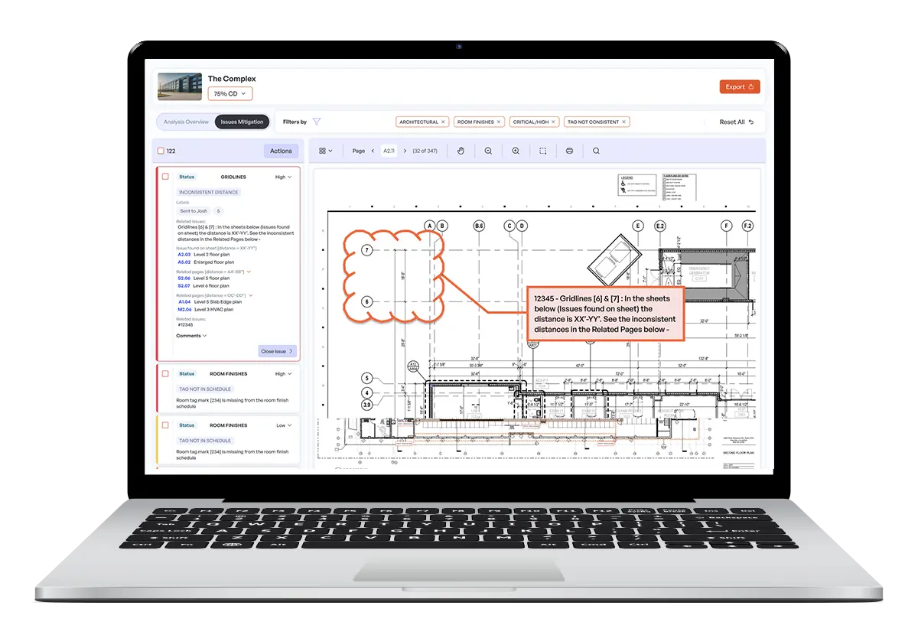This screenshot has height=638, width=918.
Task: Open search in the drawing viewer
Action: [x=596, y=151]
